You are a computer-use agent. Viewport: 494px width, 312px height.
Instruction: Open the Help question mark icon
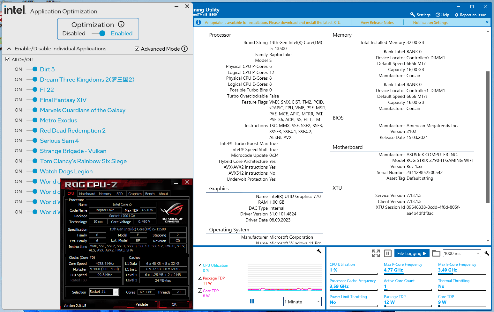coord(438,15)
